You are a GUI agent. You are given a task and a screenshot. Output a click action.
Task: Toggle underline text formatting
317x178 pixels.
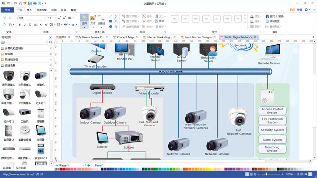tap(30, 25)
